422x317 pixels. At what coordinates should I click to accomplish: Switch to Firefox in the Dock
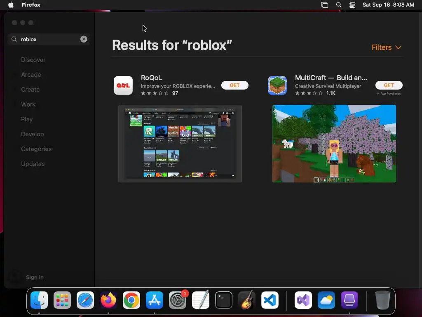pos(108,300)
